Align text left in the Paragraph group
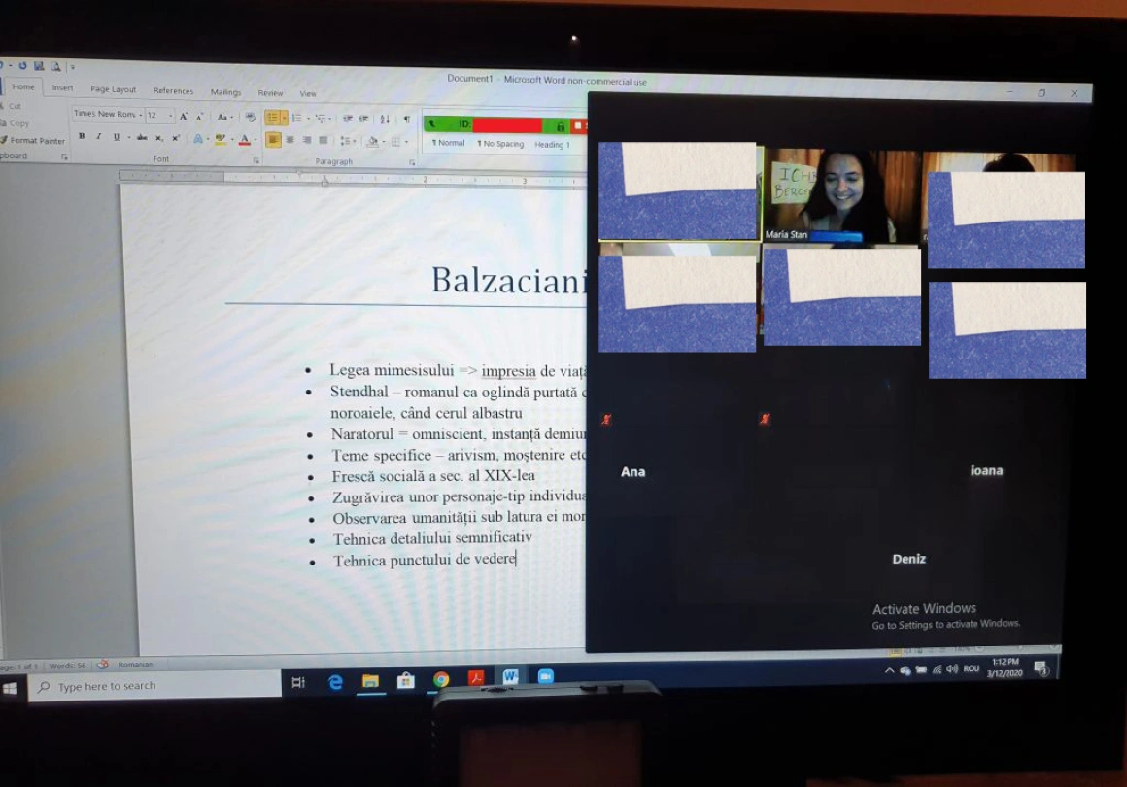 pos(273,140)
